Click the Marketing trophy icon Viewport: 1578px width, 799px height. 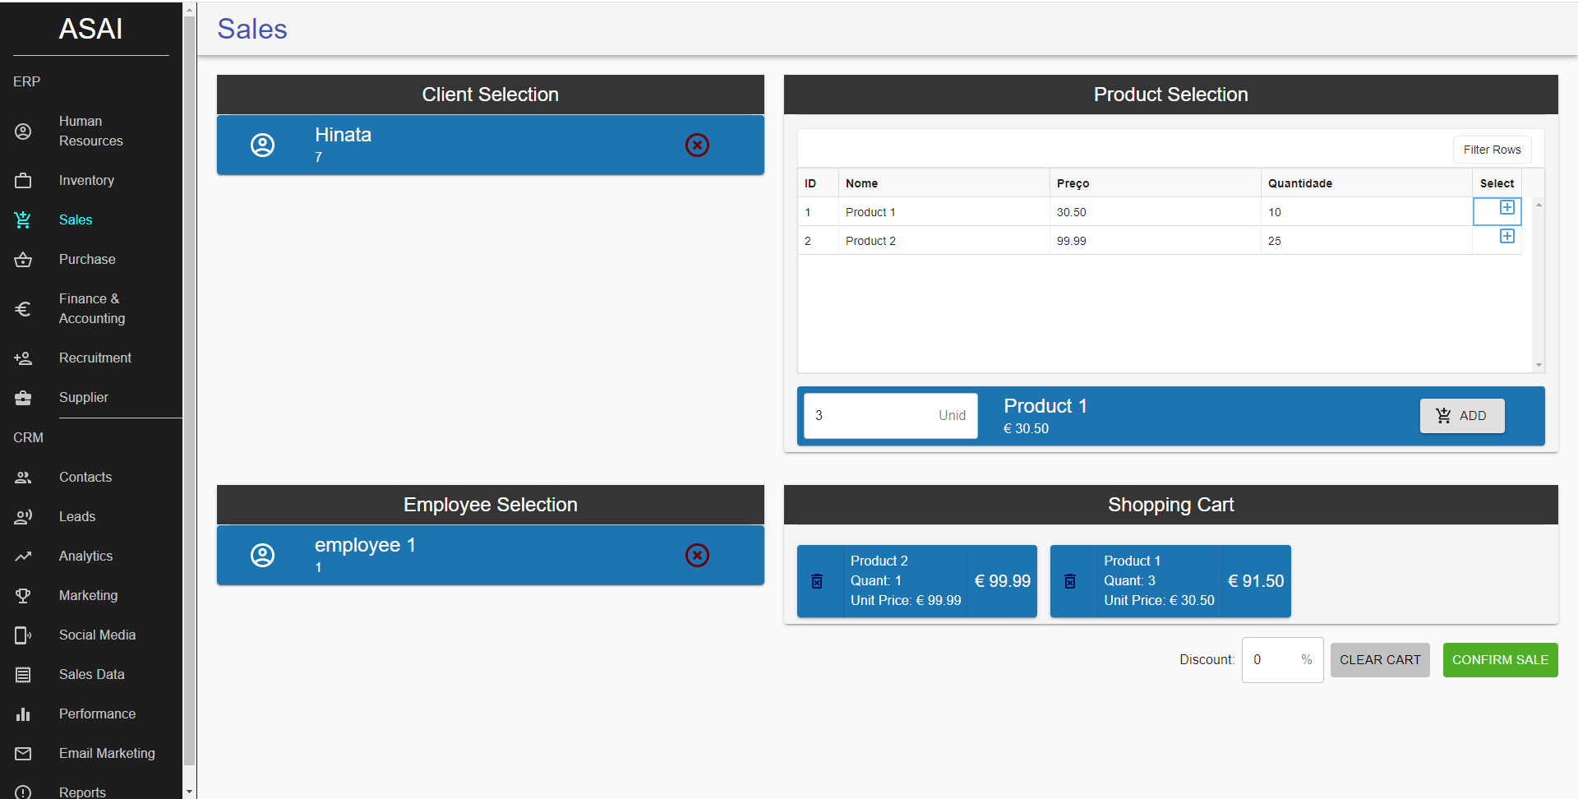(x=23, y=596)
